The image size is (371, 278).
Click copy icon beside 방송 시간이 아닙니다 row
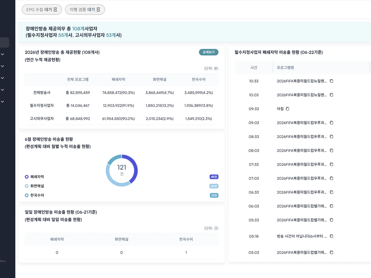(x=332, y=236)
